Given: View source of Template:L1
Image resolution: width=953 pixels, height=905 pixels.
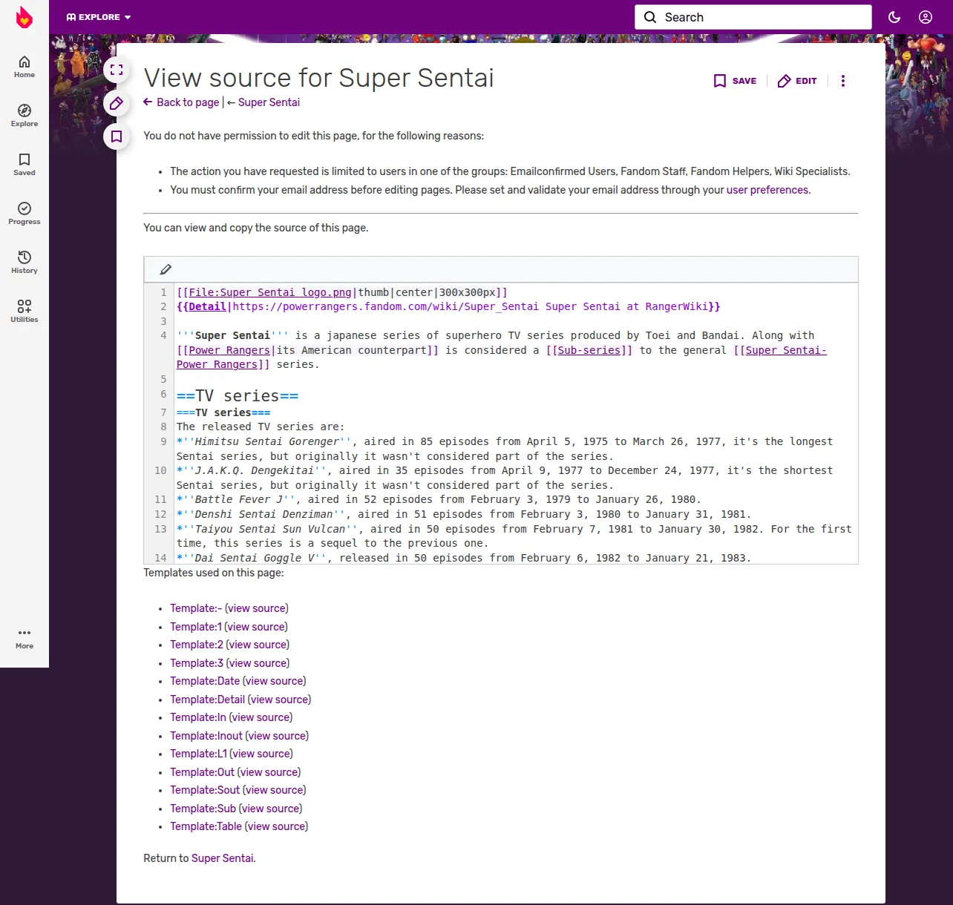Looking at the screenshot, I should pos(261,754).
